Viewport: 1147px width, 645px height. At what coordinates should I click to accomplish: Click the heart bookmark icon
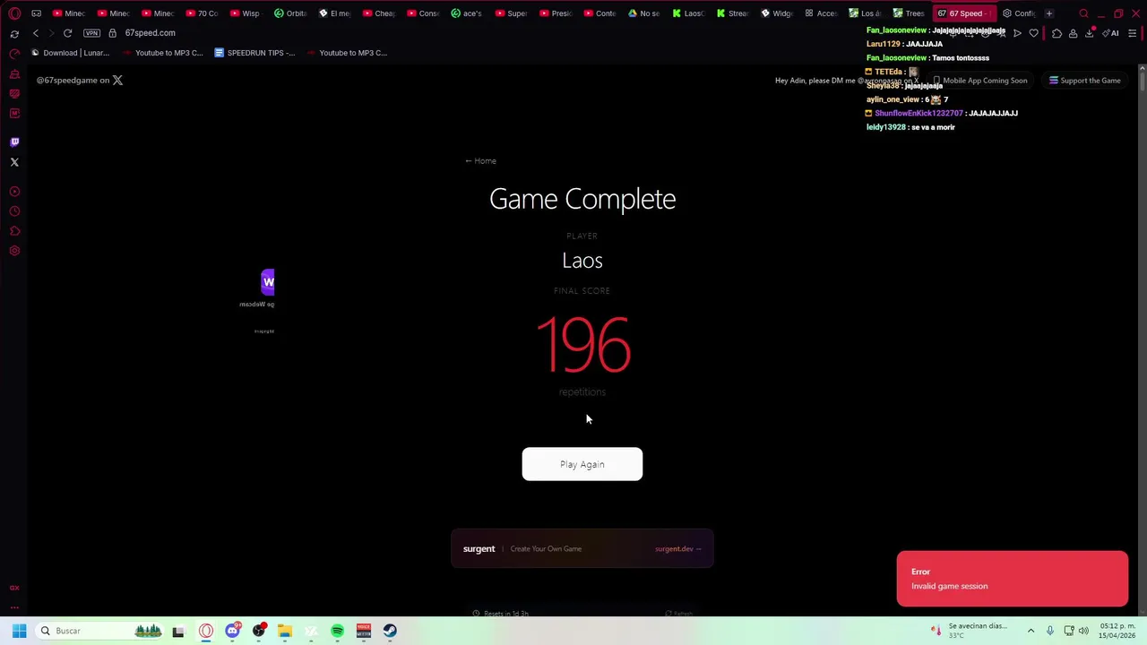pos(1033,33)
